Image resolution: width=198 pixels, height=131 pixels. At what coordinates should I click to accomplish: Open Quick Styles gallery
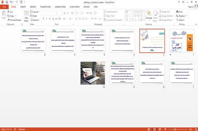pos(155,16)
